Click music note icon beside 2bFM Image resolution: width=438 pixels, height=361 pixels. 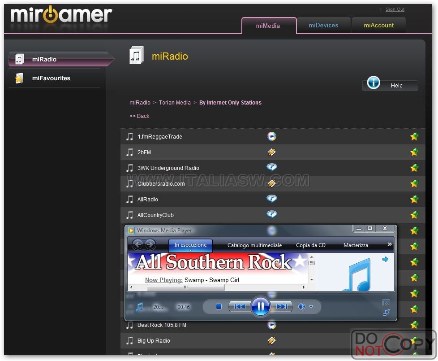click(129, 152)
